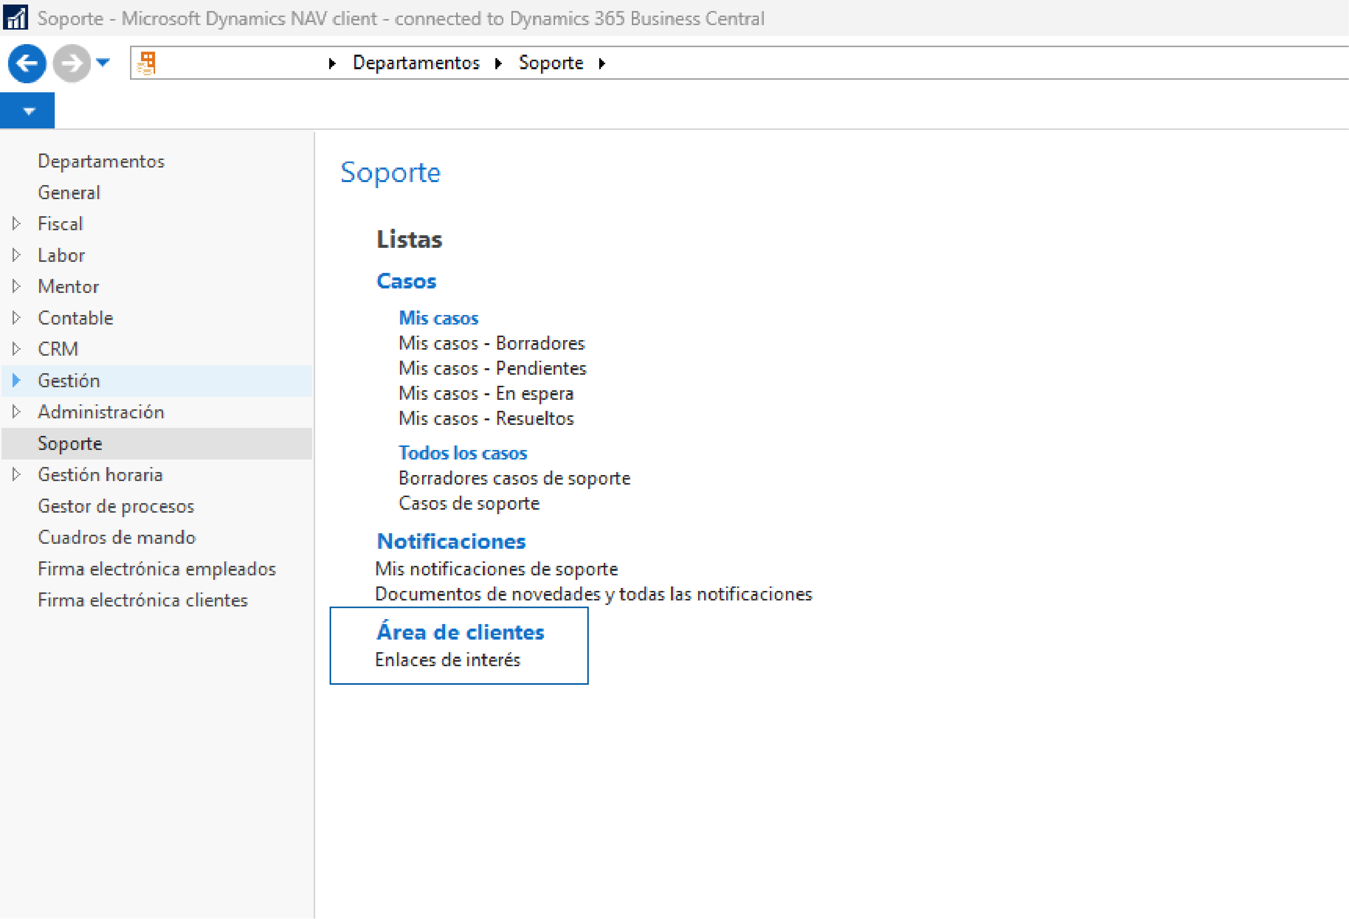Click the Dynamics NAV app icon in the title bar

15,18
